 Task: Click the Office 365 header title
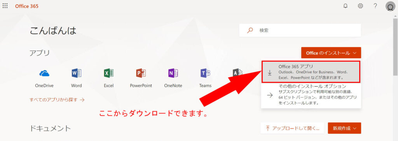coord(27,6)
